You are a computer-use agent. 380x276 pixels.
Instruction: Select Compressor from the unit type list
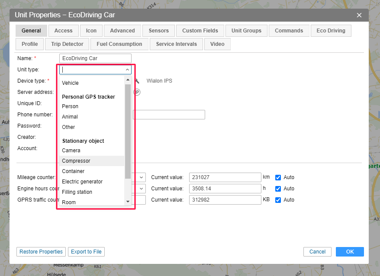coord(76,161)
